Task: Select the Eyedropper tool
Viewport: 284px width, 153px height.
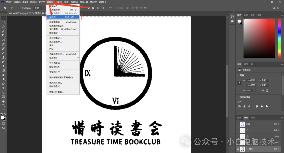Action: pos(3,44)
